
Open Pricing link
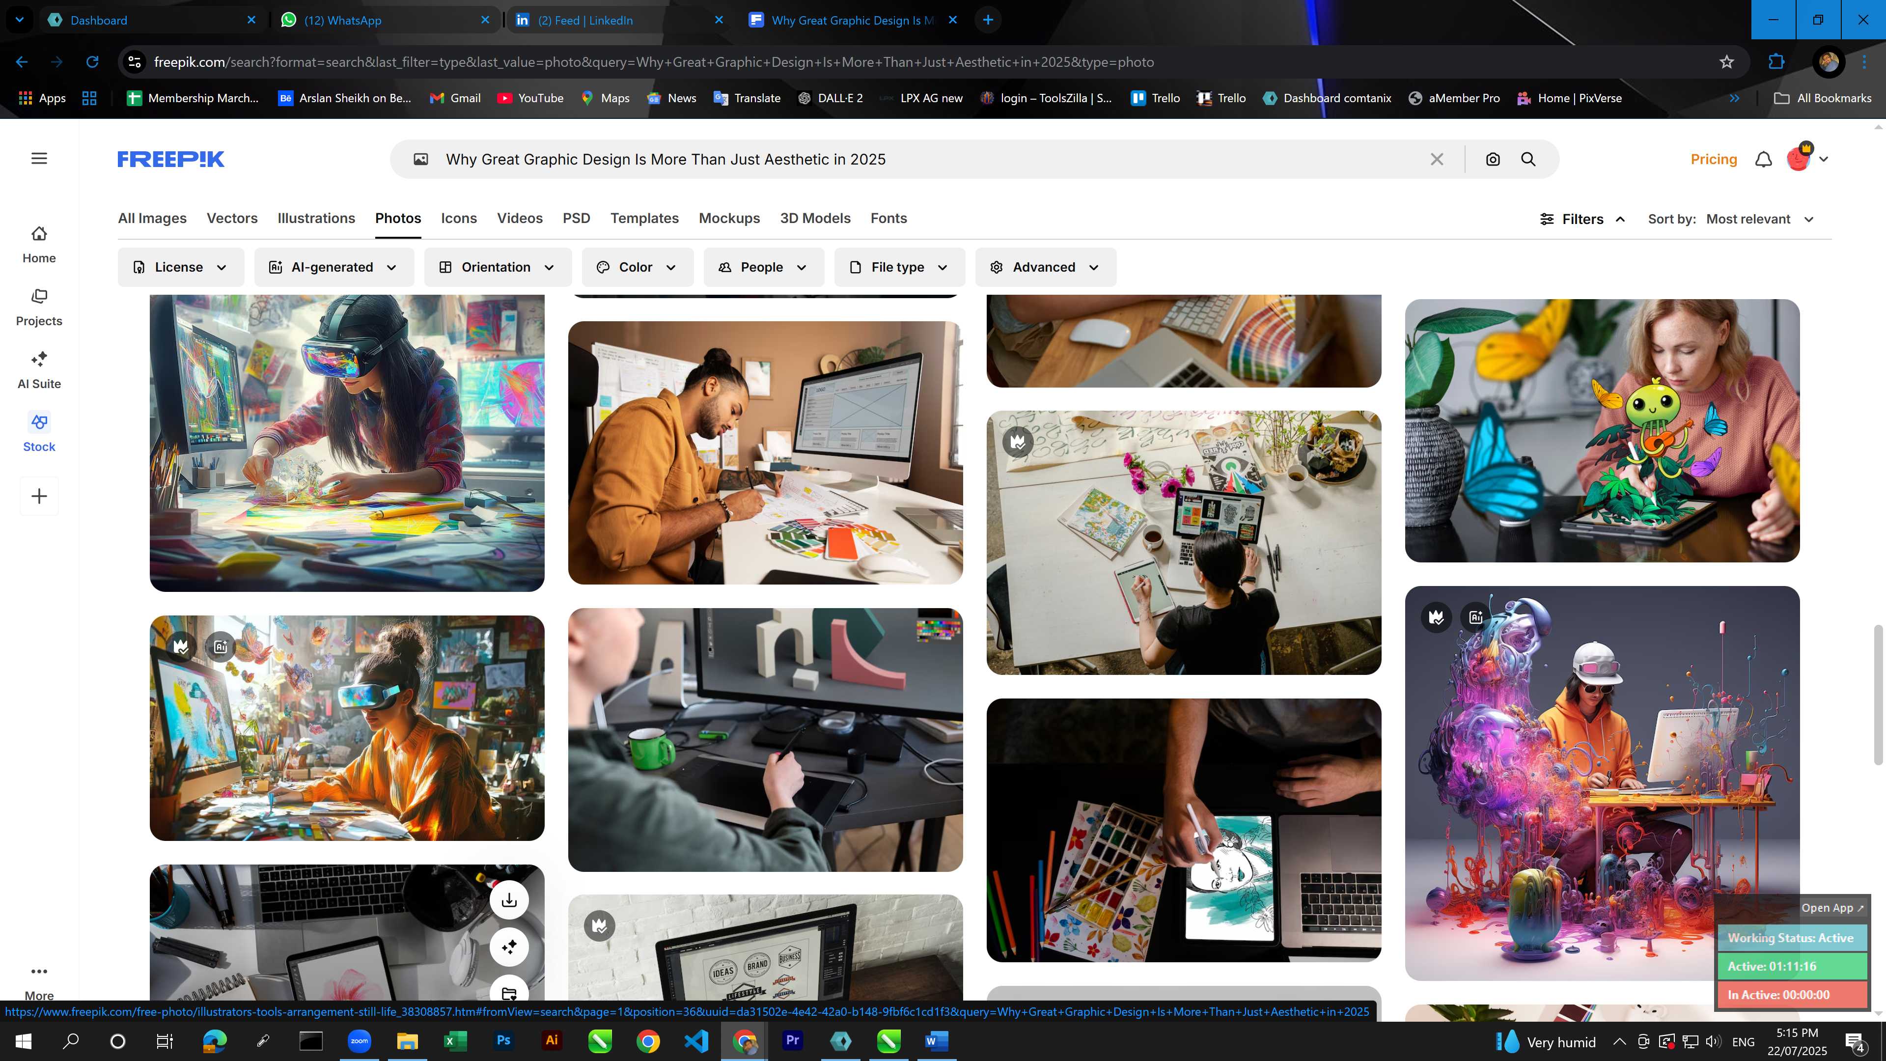tap(1713, 159)
